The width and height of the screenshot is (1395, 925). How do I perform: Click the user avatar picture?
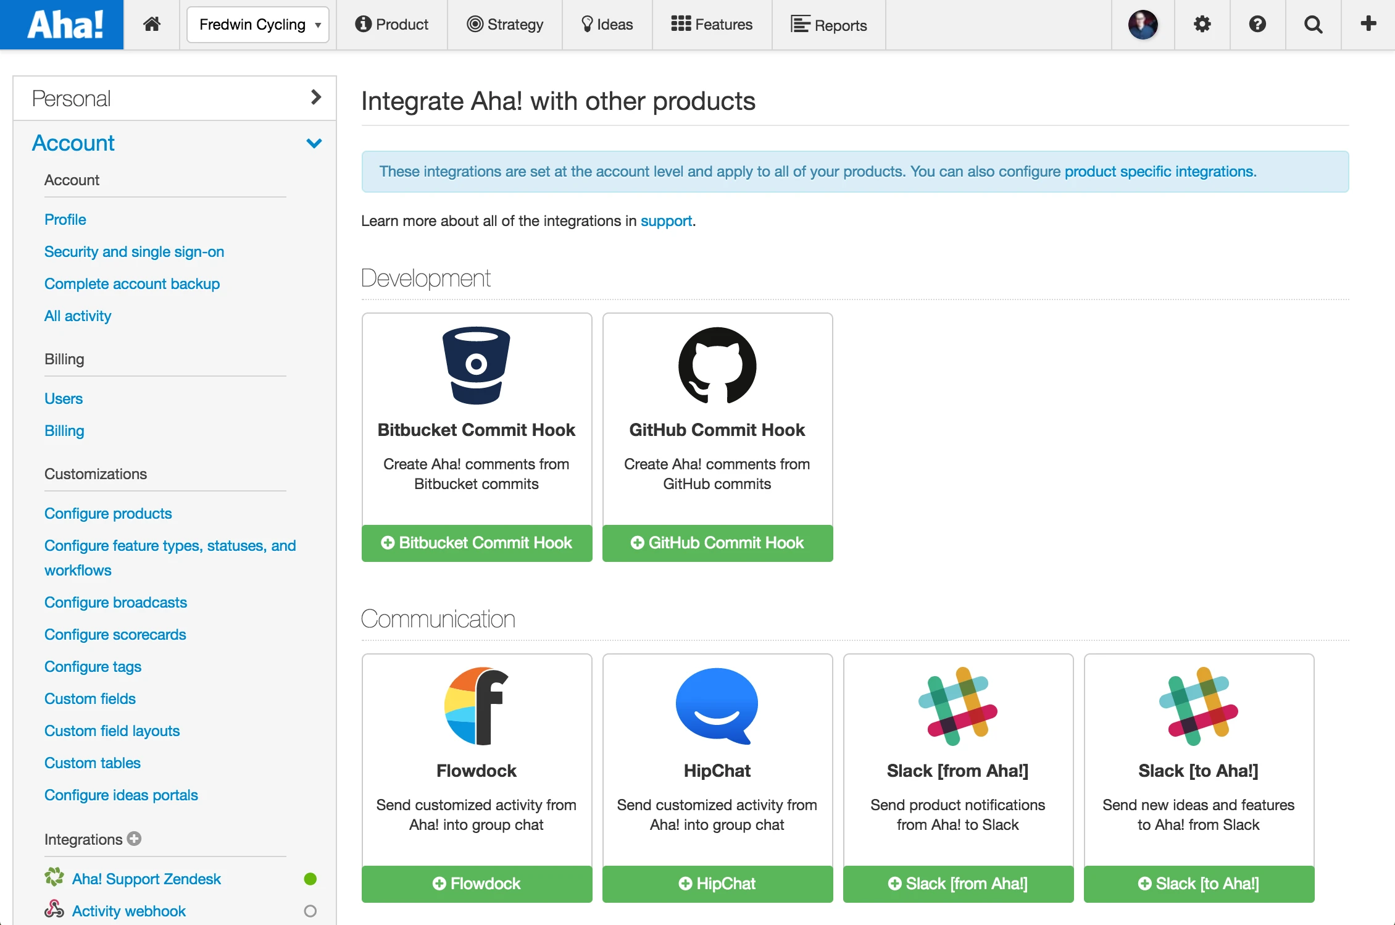[1143, 25]
